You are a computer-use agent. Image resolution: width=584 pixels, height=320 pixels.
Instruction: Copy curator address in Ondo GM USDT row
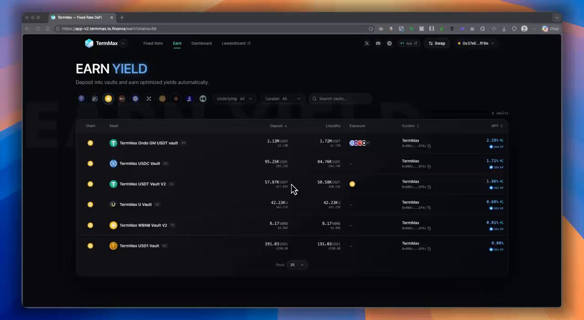[429, 146]
